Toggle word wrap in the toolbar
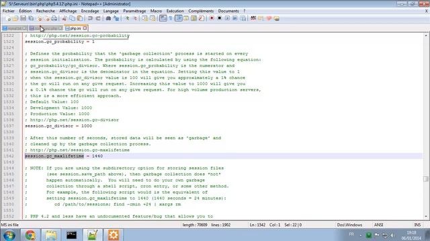This screenshot has height=241, width=430. point(163,18)
